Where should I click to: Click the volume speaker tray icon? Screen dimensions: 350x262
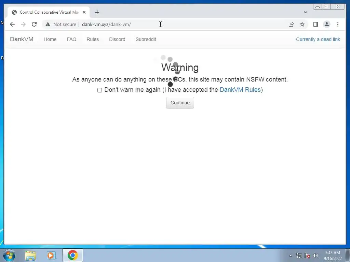point(315,256)
